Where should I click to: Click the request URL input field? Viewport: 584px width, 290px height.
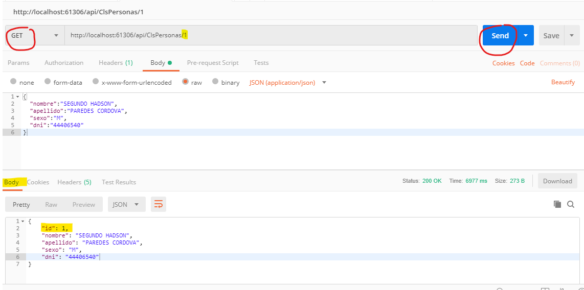[x=271, y=35]
